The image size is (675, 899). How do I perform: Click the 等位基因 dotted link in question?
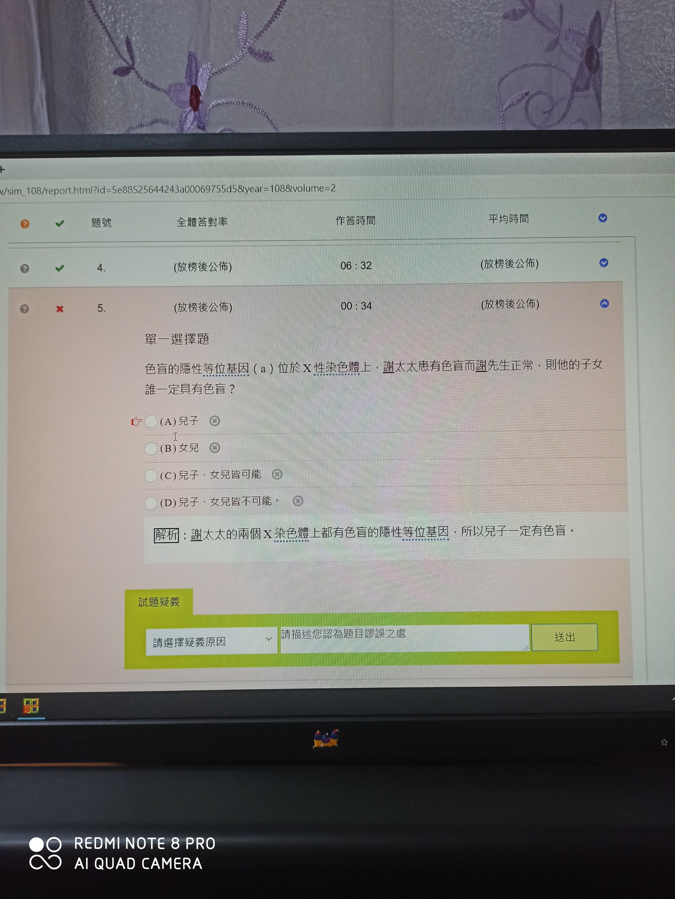tap(226, 369)
